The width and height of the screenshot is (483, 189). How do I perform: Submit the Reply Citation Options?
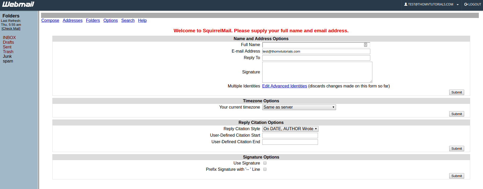point(457,148)
